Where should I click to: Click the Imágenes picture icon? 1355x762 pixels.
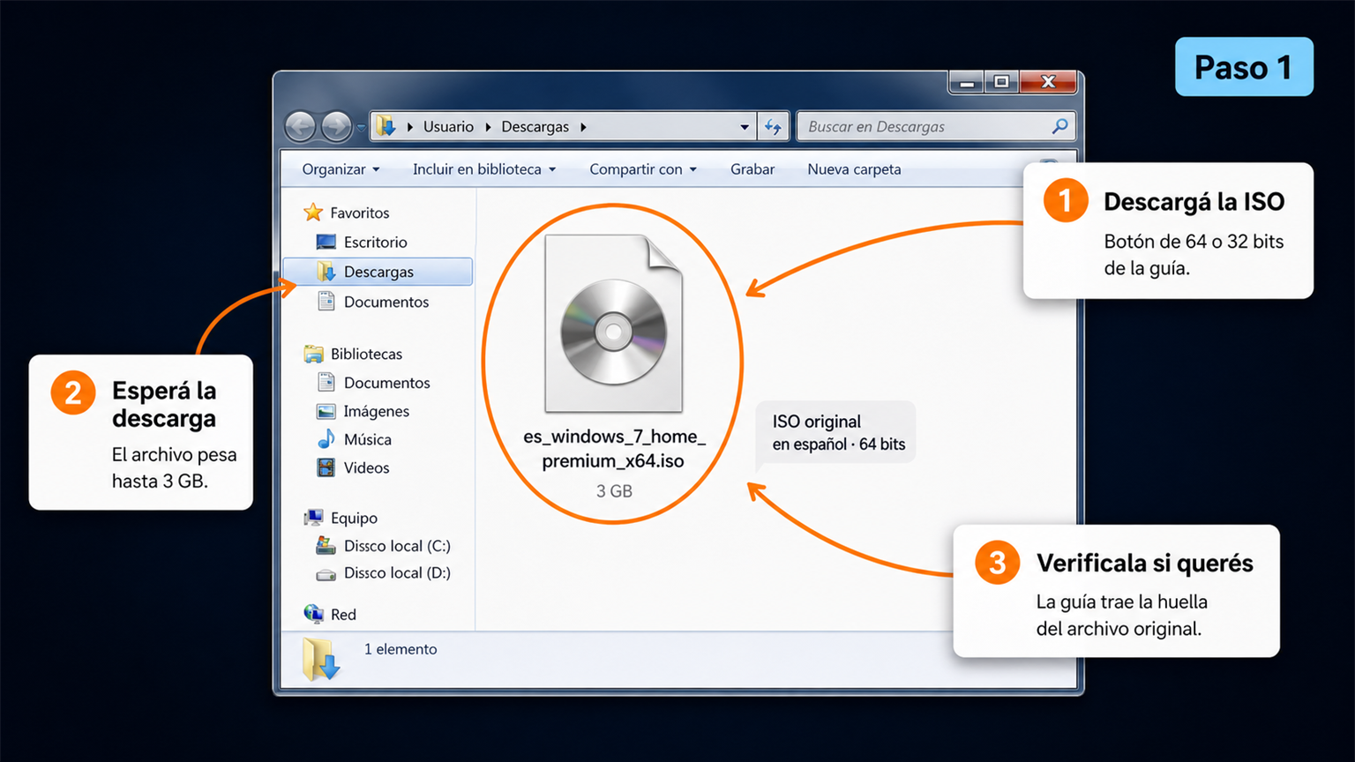point(326,411)
